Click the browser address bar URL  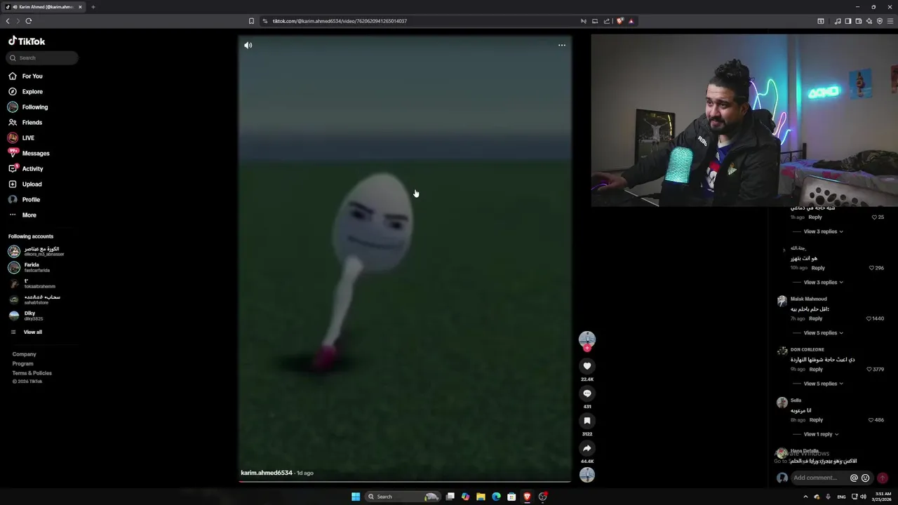[340, 21]
